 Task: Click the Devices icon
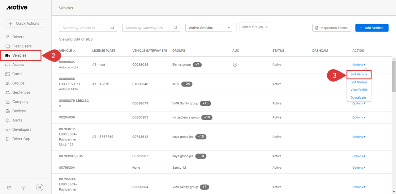coord(8,111)
